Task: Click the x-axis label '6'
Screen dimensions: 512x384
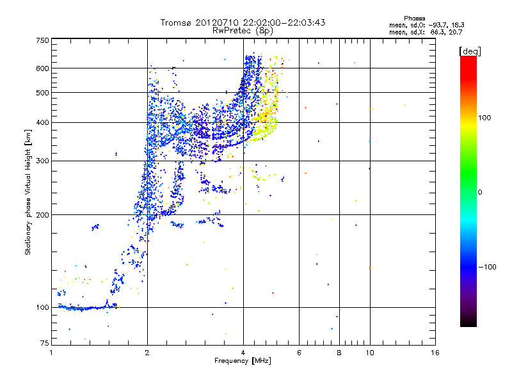Action: (x=299, y=353)
